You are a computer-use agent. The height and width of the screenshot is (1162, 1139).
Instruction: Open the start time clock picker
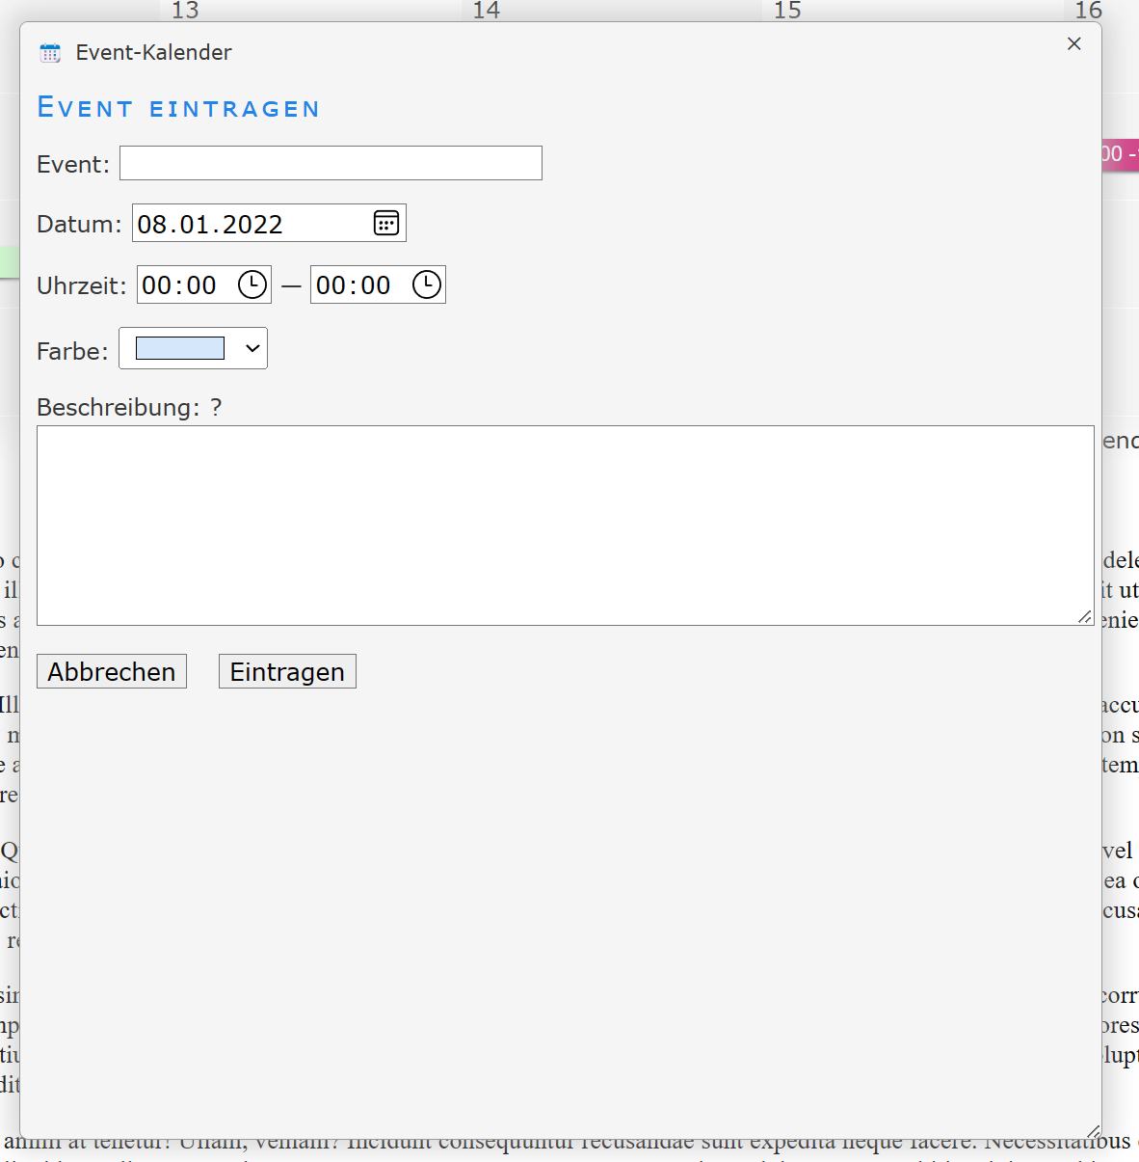[x=252, y=285]
